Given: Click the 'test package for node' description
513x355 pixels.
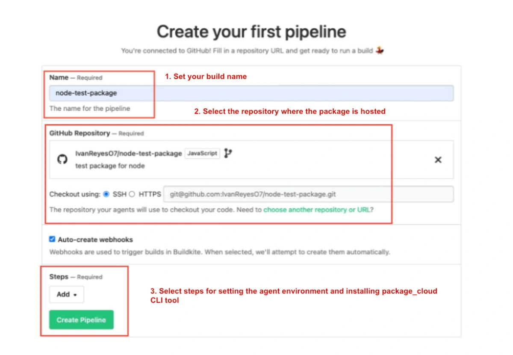Looking at the screenshot, I should (x=110, y=166).
